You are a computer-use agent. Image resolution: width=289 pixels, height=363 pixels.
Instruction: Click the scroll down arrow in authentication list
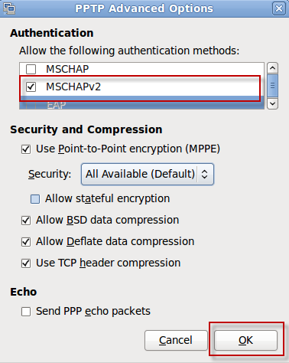coord(272,103)
